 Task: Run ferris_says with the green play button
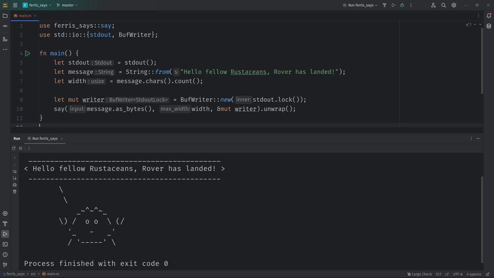pyautogui.click(x=394, y=5)
